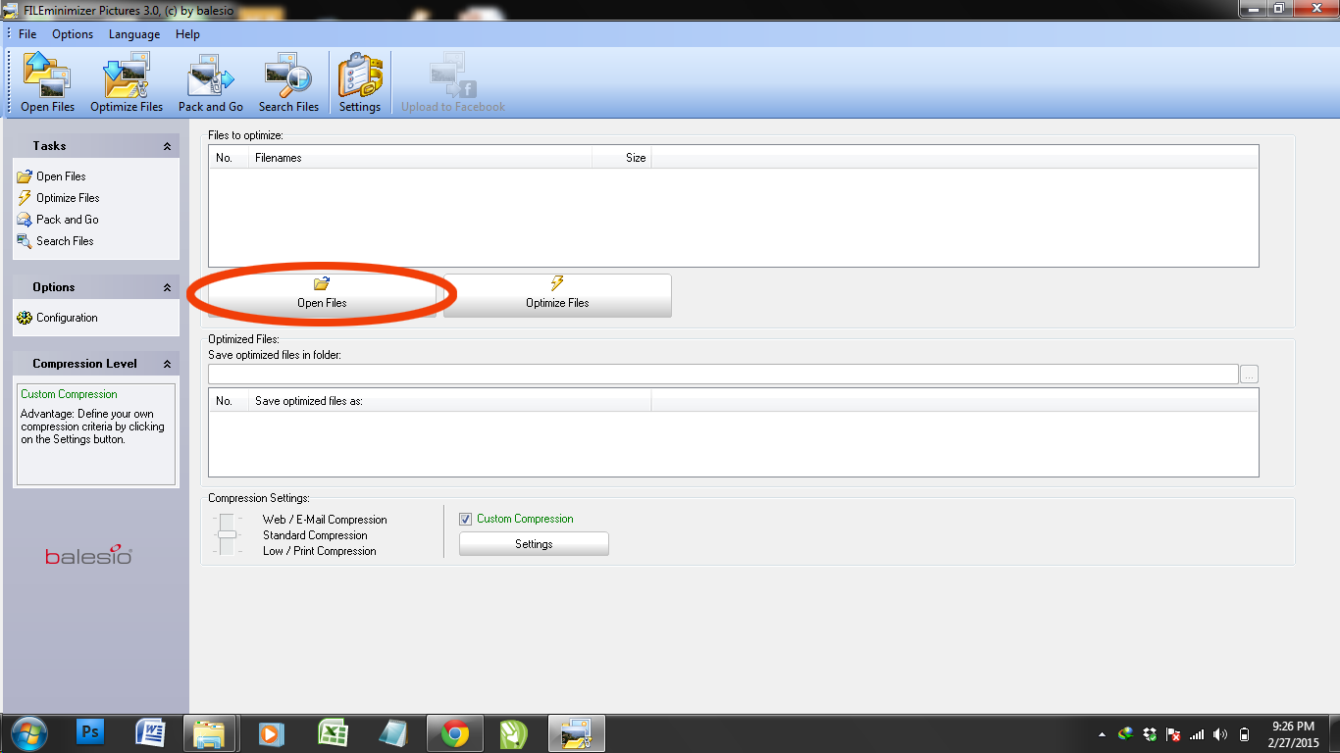Open the File menu
The height and width of the screenshot is (753, 1340).
click(27, 34)
